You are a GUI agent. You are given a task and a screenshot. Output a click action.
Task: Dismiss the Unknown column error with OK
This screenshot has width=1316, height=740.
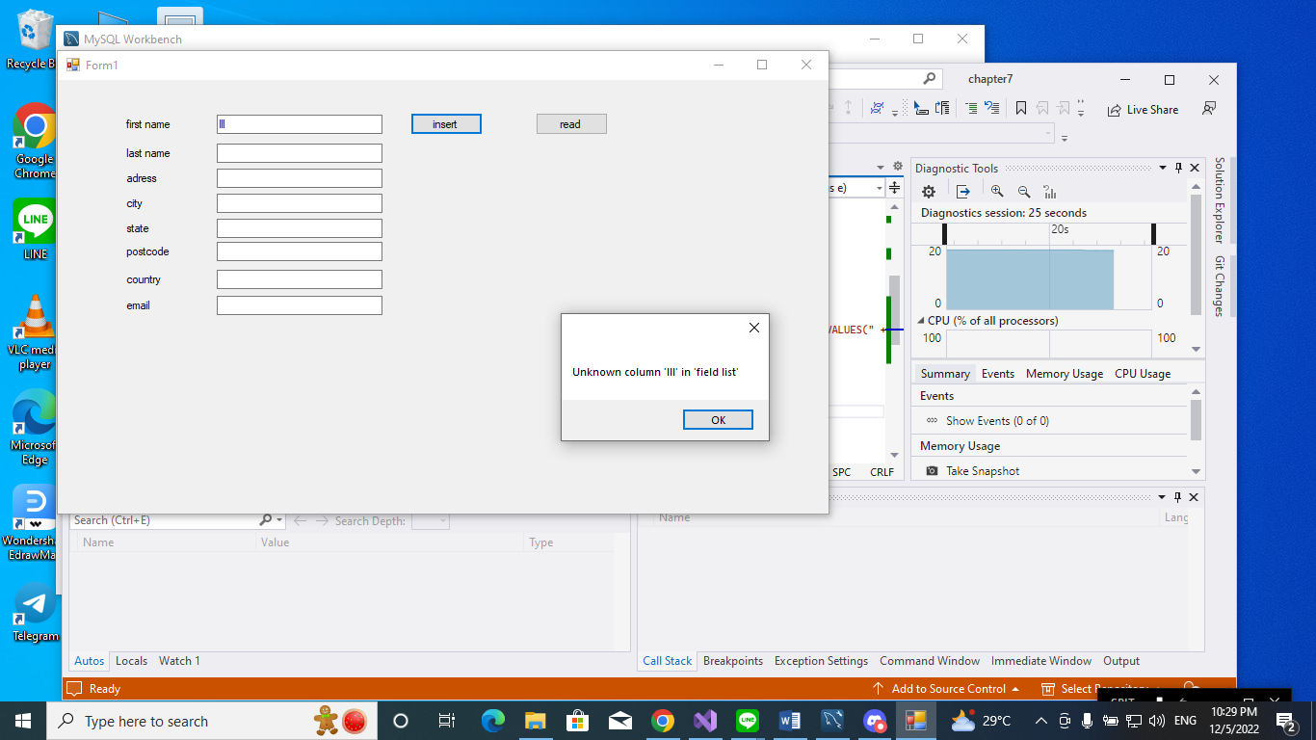pyautogui.click(x=718, y=419)
